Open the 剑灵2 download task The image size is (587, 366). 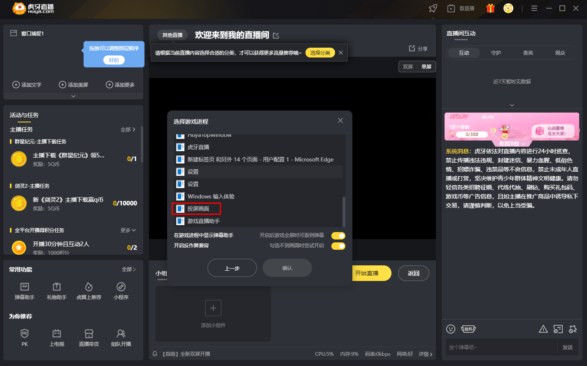[73, 203]
